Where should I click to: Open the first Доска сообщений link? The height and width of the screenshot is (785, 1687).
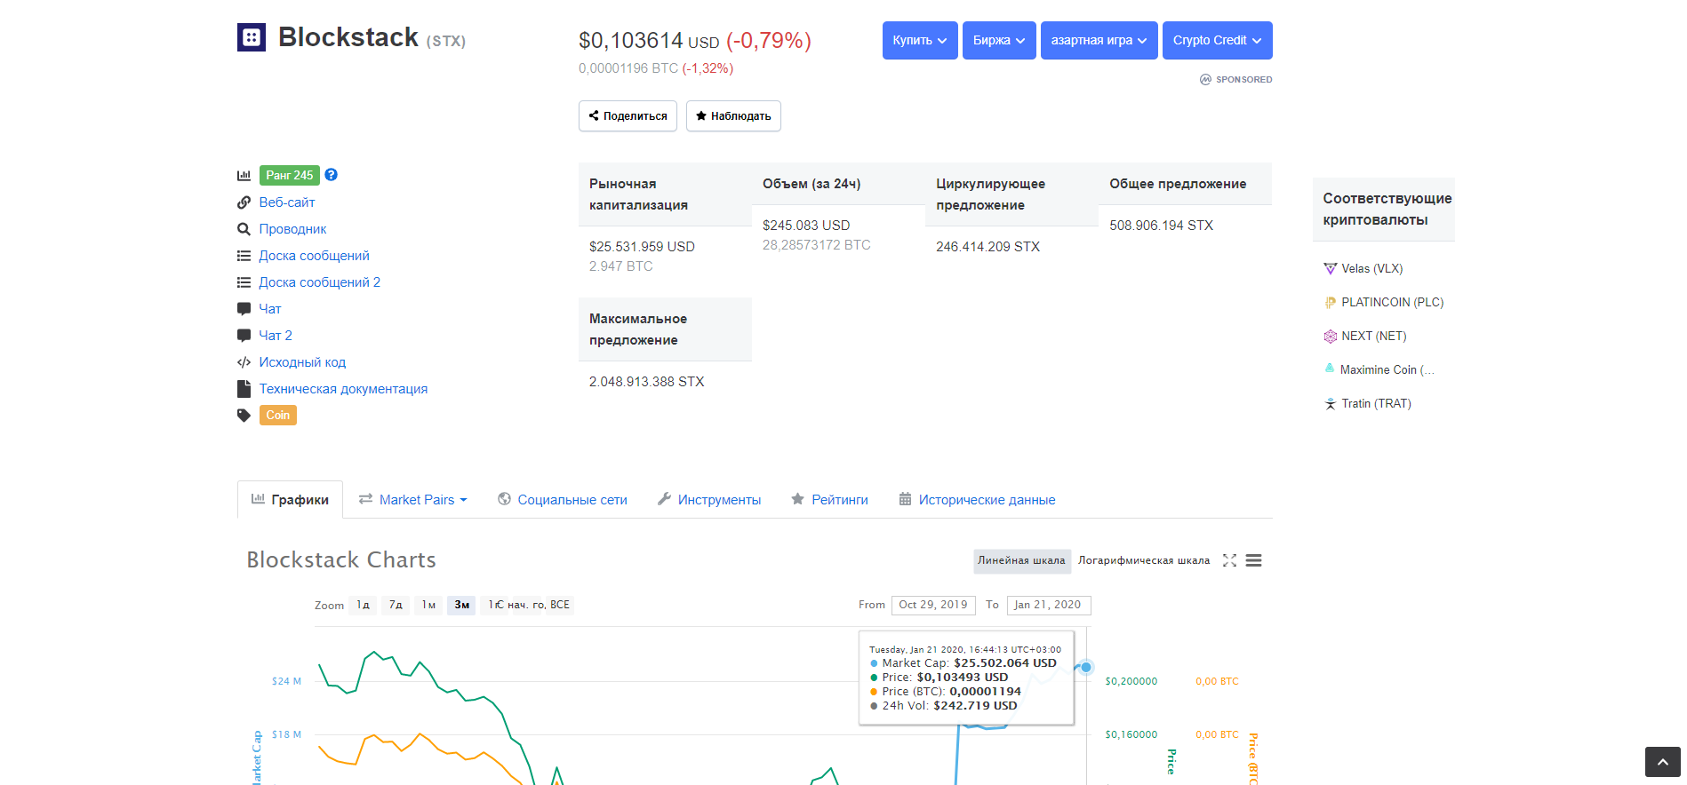click(314, 256)
